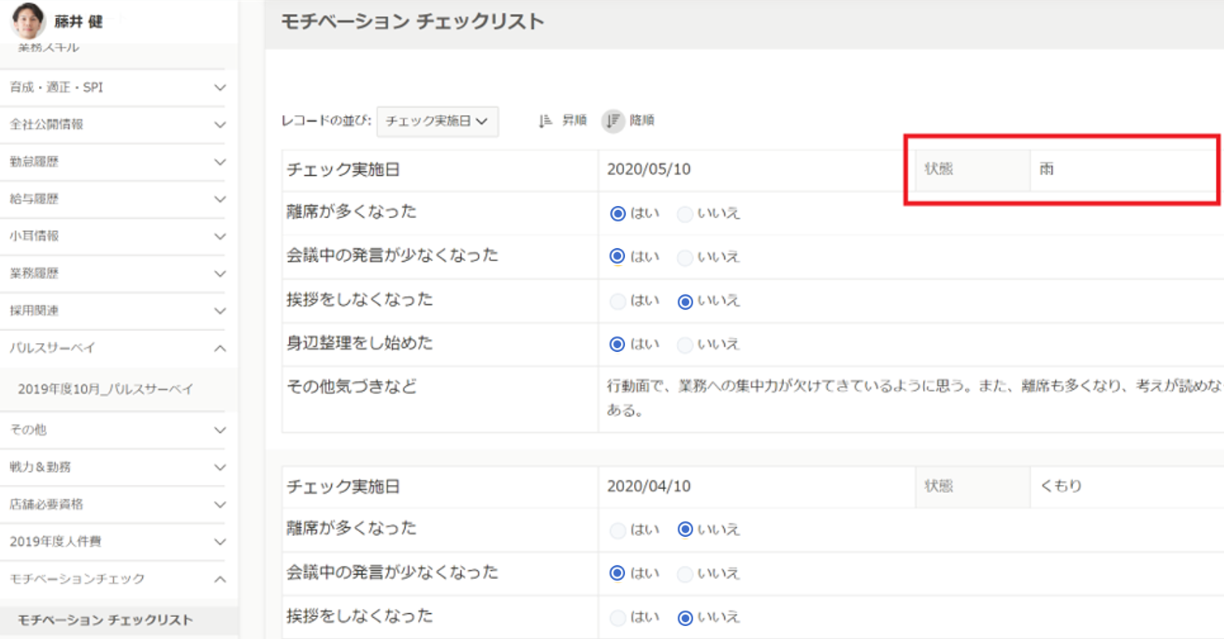
Task: Click the ascending sort (昇順) icon
Action: click(x=545, y=121)
